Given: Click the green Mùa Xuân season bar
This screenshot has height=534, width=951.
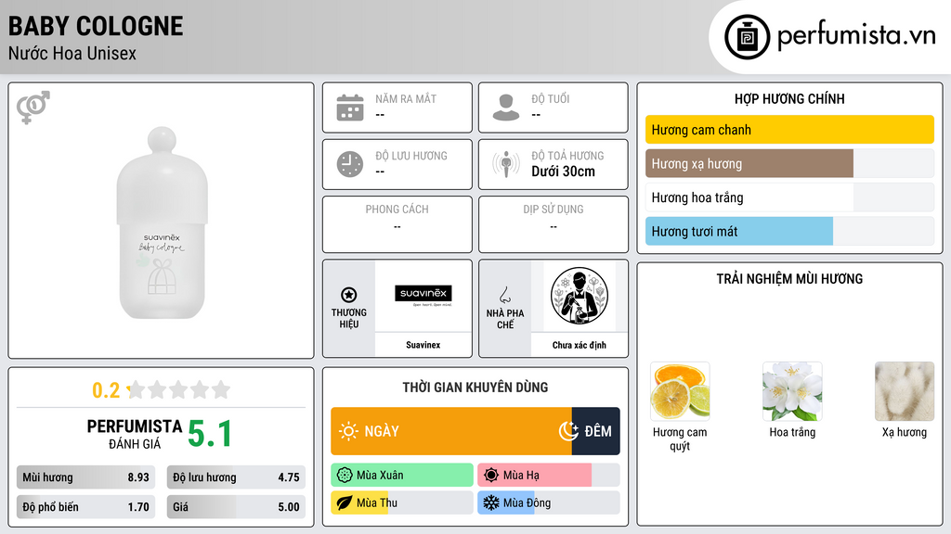Looking at the screenshot, I should coord(402,476).
